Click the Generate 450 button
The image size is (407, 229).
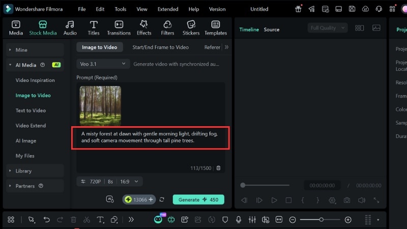(x=198, y=199)
